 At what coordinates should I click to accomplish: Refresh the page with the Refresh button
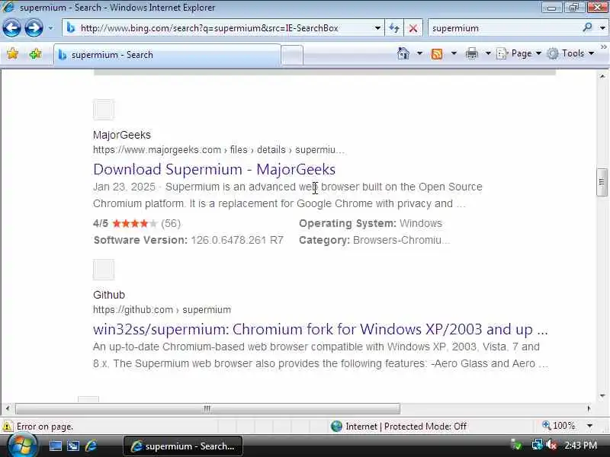tap(394, 28)
